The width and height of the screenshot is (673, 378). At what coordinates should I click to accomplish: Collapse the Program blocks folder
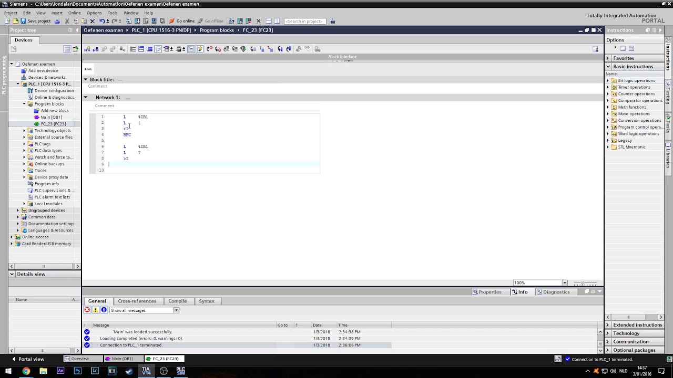pos(24,104)
